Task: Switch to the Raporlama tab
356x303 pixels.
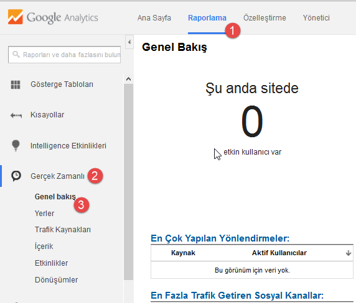Action: pyautogui.click(x=207, y=17)
